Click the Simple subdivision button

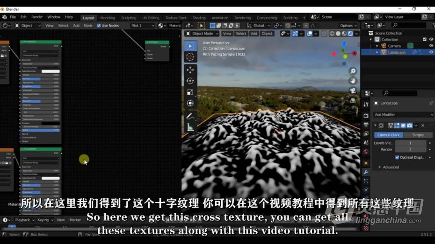(418, 135)
